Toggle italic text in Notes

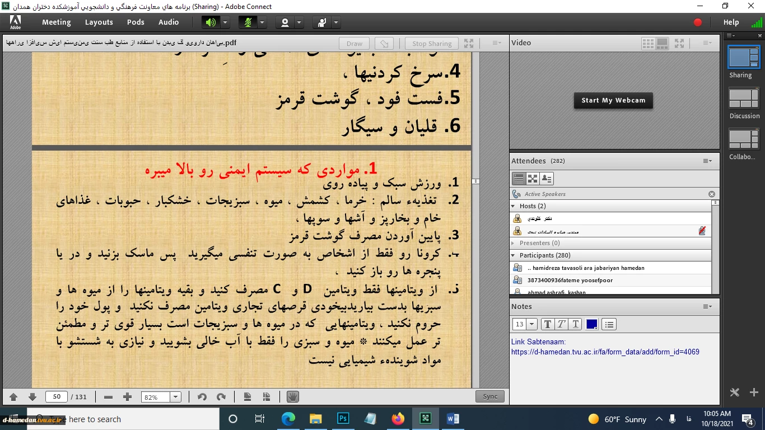[561, 324]
